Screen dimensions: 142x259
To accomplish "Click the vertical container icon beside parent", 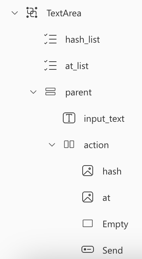I will 50,92.
